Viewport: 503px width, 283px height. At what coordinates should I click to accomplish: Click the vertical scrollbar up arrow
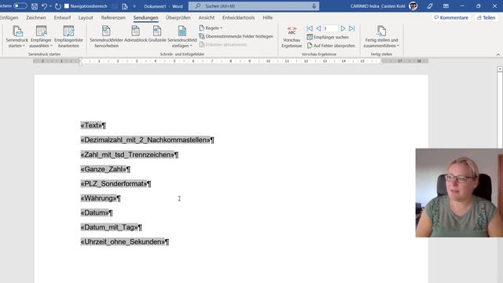(x=500, y=69)
